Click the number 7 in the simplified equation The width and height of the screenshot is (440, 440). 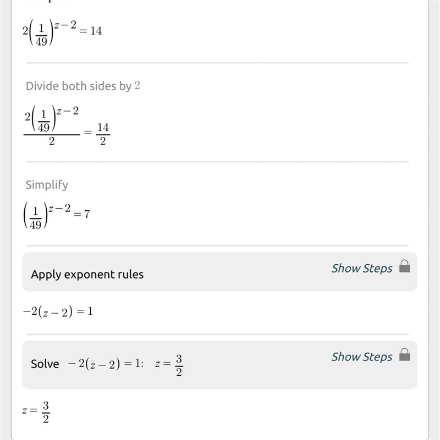point(87,214)
